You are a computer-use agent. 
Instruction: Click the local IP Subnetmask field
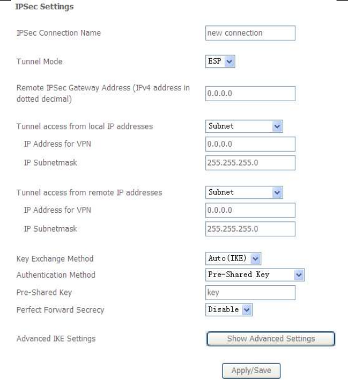249,162
